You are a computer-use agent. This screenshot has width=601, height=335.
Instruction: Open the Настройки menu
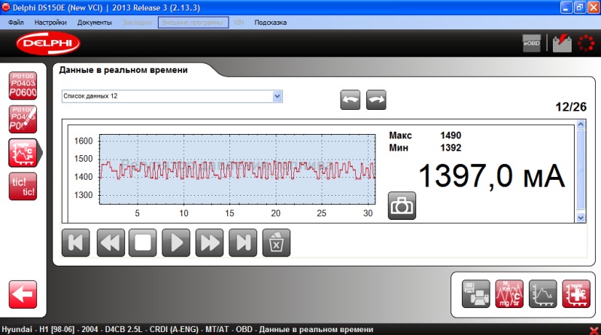coord(50,23)
